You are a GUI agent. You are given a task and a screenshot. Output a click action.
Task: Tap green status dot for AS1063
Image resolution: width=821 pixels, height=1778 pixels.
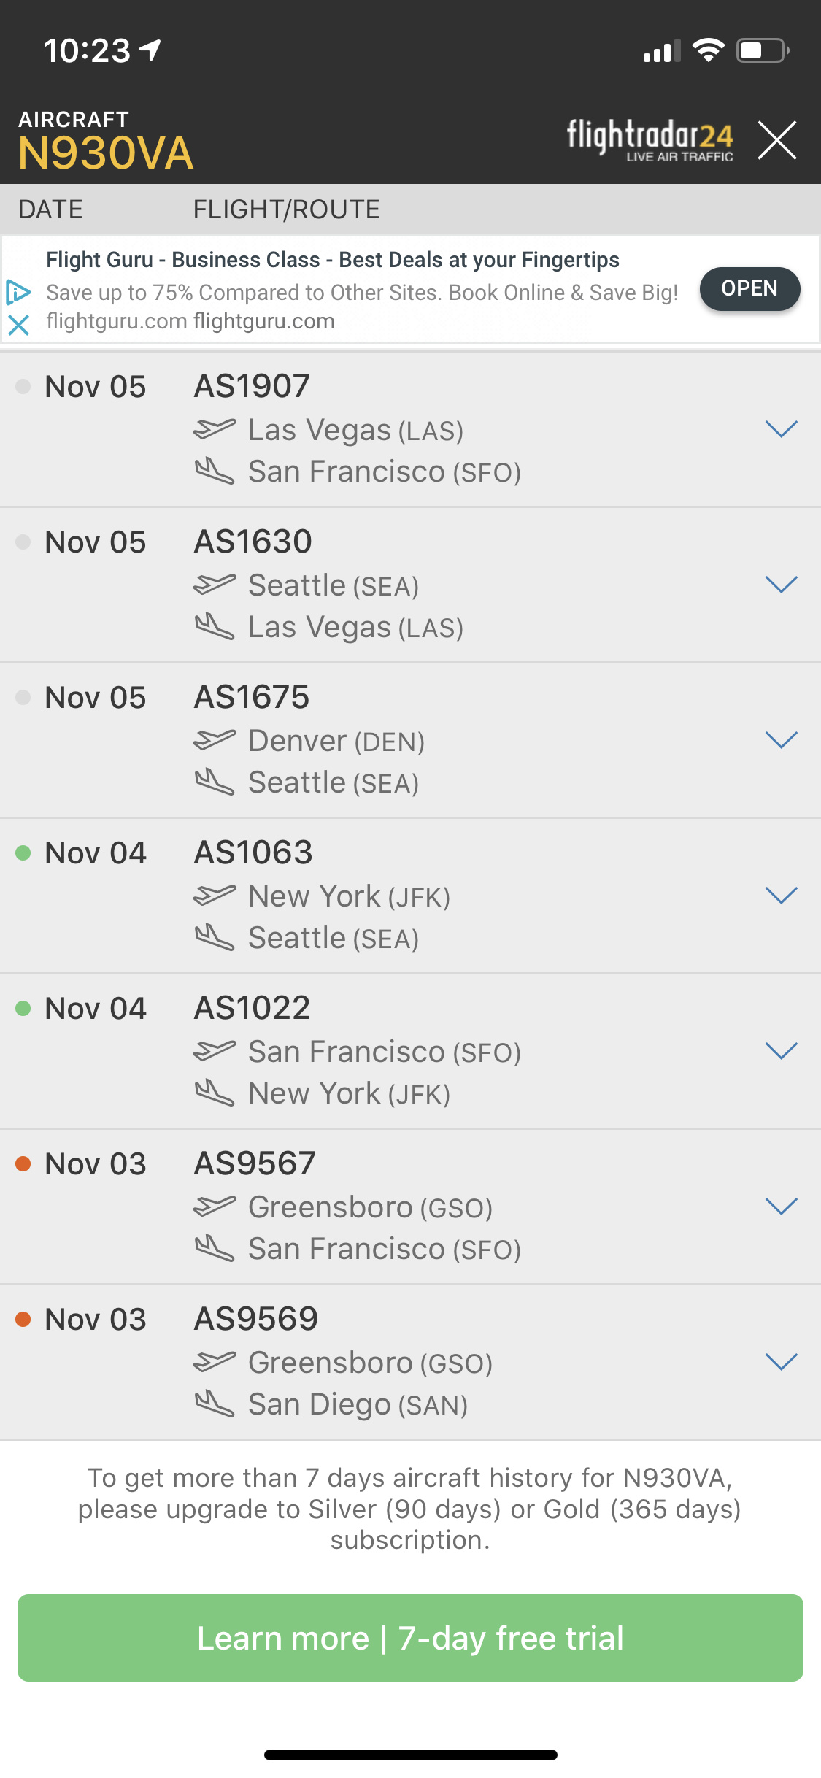pyautogui.click(x=23, y=853)
